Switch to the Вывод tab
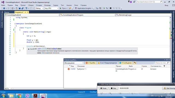 click(x=7, y=12)
